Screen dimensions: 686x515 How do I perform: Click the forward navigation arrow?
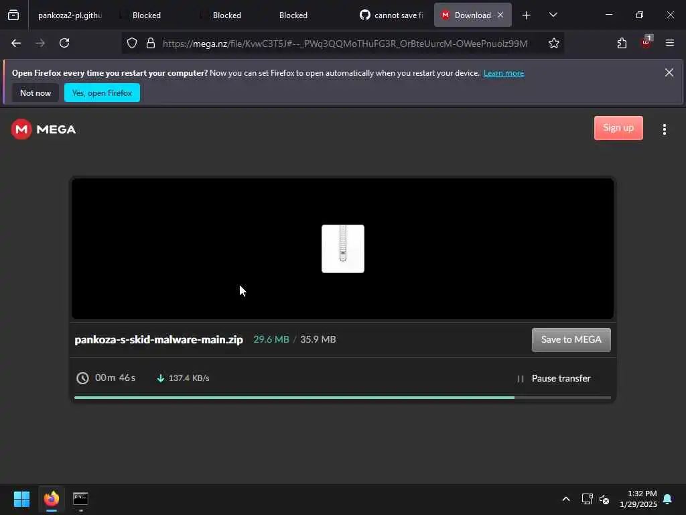click(x=40, y=43)
